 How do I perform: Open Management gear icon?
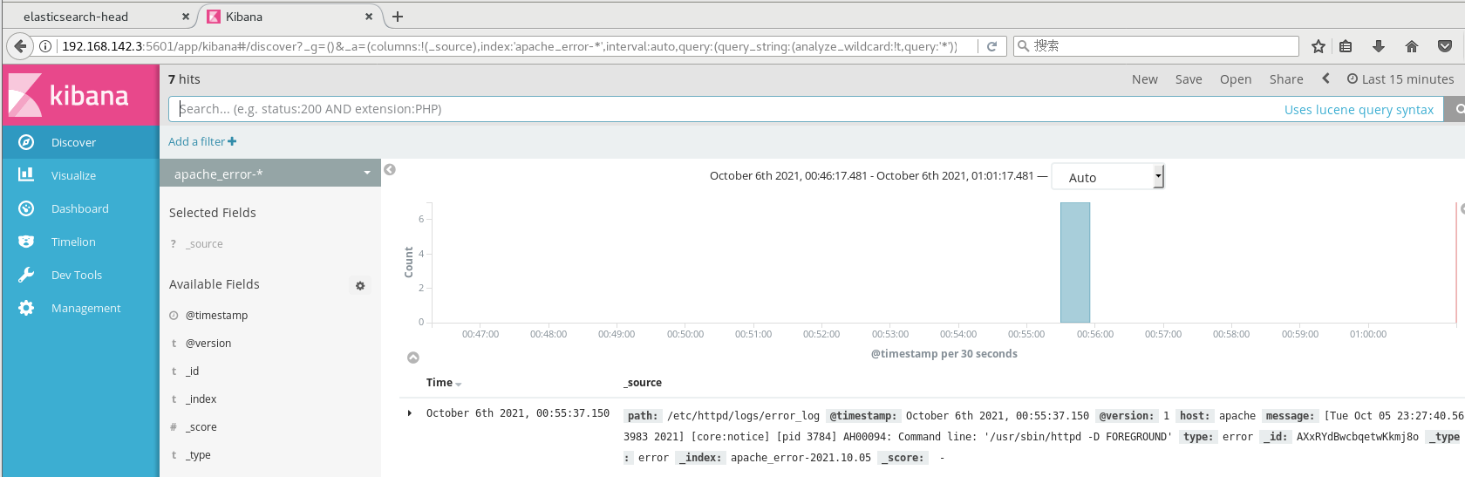pyautogui.click(x=26, y=308)
